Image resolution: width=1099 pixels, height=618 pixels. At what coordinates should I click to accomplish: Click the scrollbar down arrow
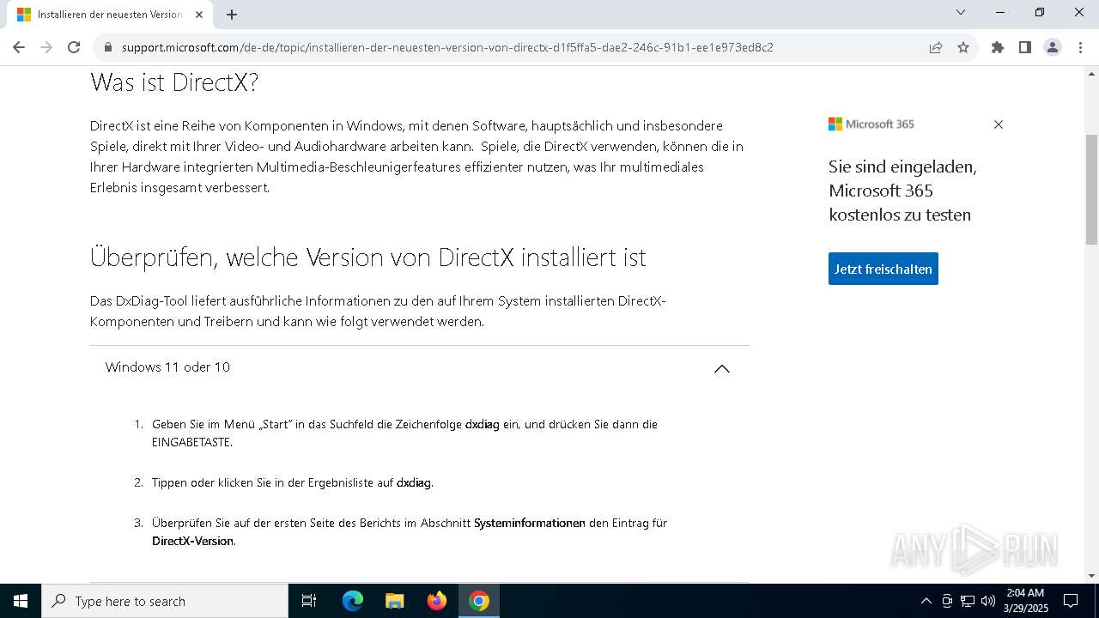[1091, 576]
